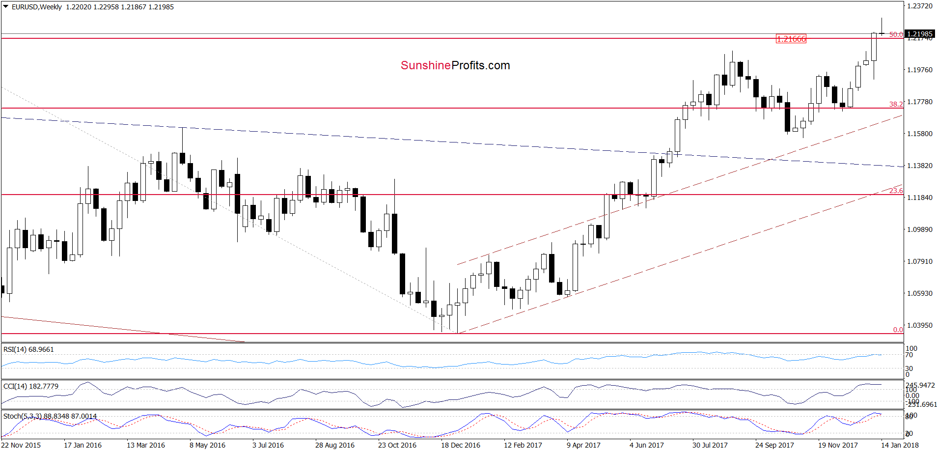Image resolution: width=937 pixels, height=452 pixels.
Task: Click the CCI scale value -251.6961
Action: tap(921, 404)
